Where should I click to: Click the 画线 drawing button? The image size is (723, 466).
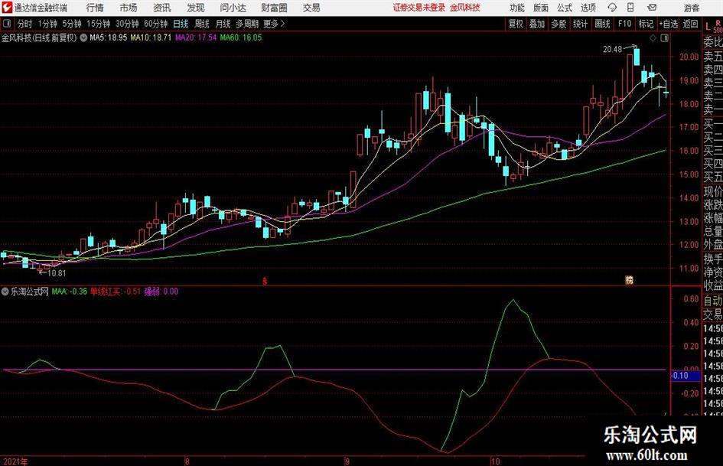point(603,24)
